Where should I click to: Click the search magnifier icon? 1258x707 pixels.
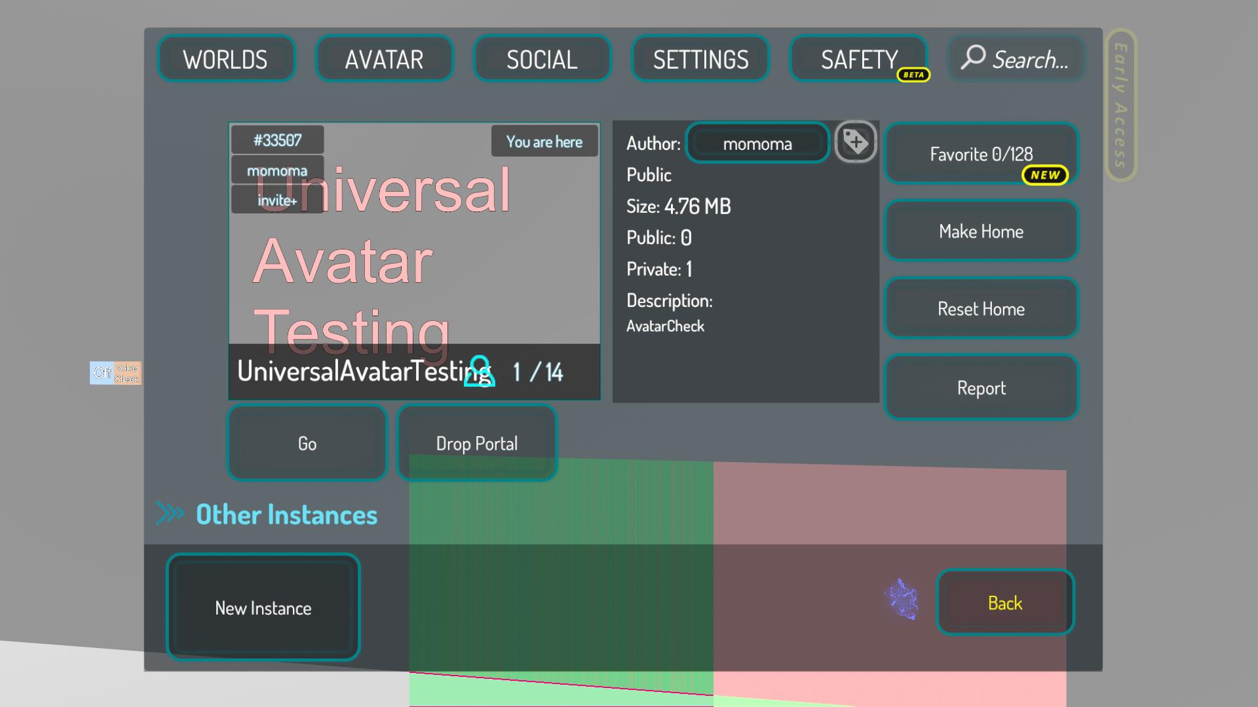click(x=973, y=57)
